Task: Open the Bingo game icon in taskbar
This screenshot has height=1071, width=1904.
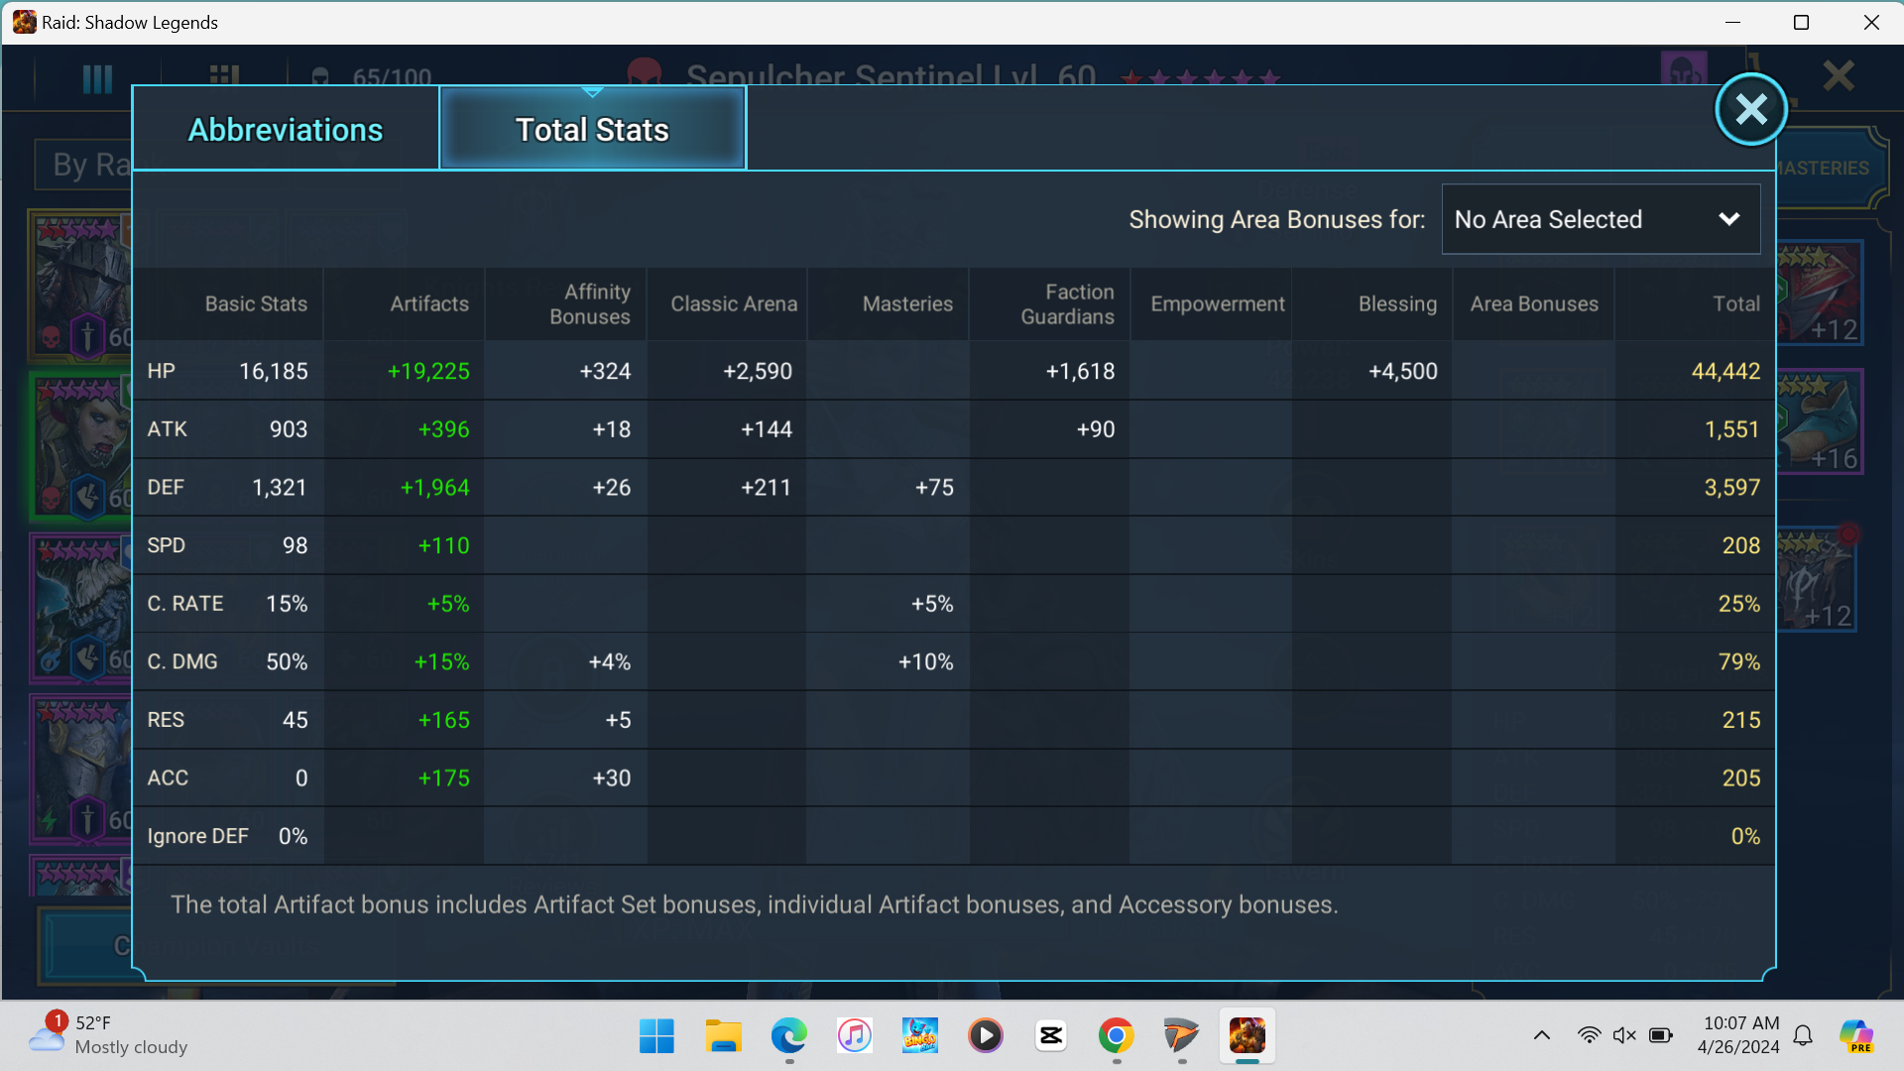Action: tap(919, 1036)
